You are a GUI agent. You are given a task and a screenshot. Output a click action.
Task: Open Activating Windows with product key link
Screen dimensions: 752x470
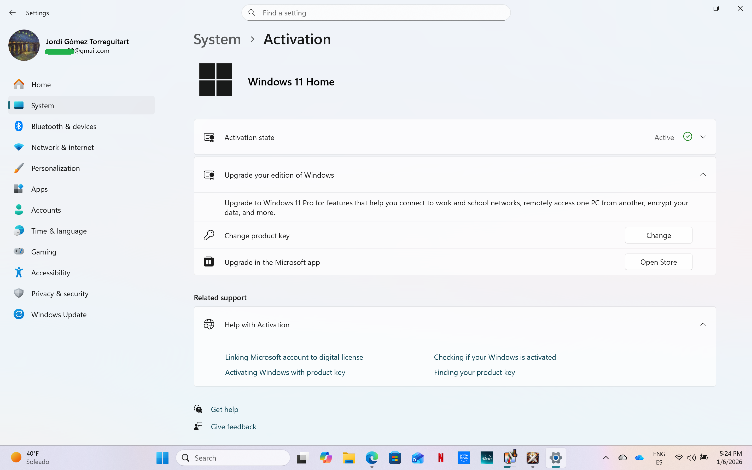point(285,372)
